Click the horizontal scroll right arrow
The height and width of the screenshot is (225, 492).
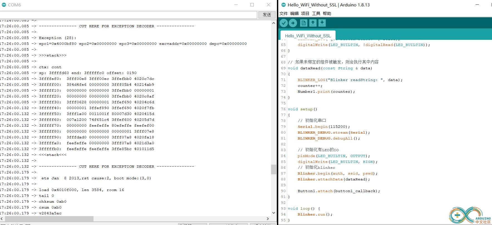(268, 219)
